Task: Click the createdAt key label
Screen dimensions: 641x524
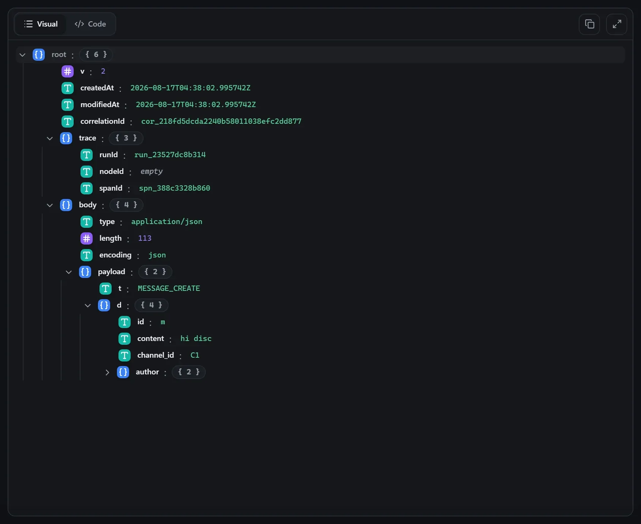Action: point(97,88)
